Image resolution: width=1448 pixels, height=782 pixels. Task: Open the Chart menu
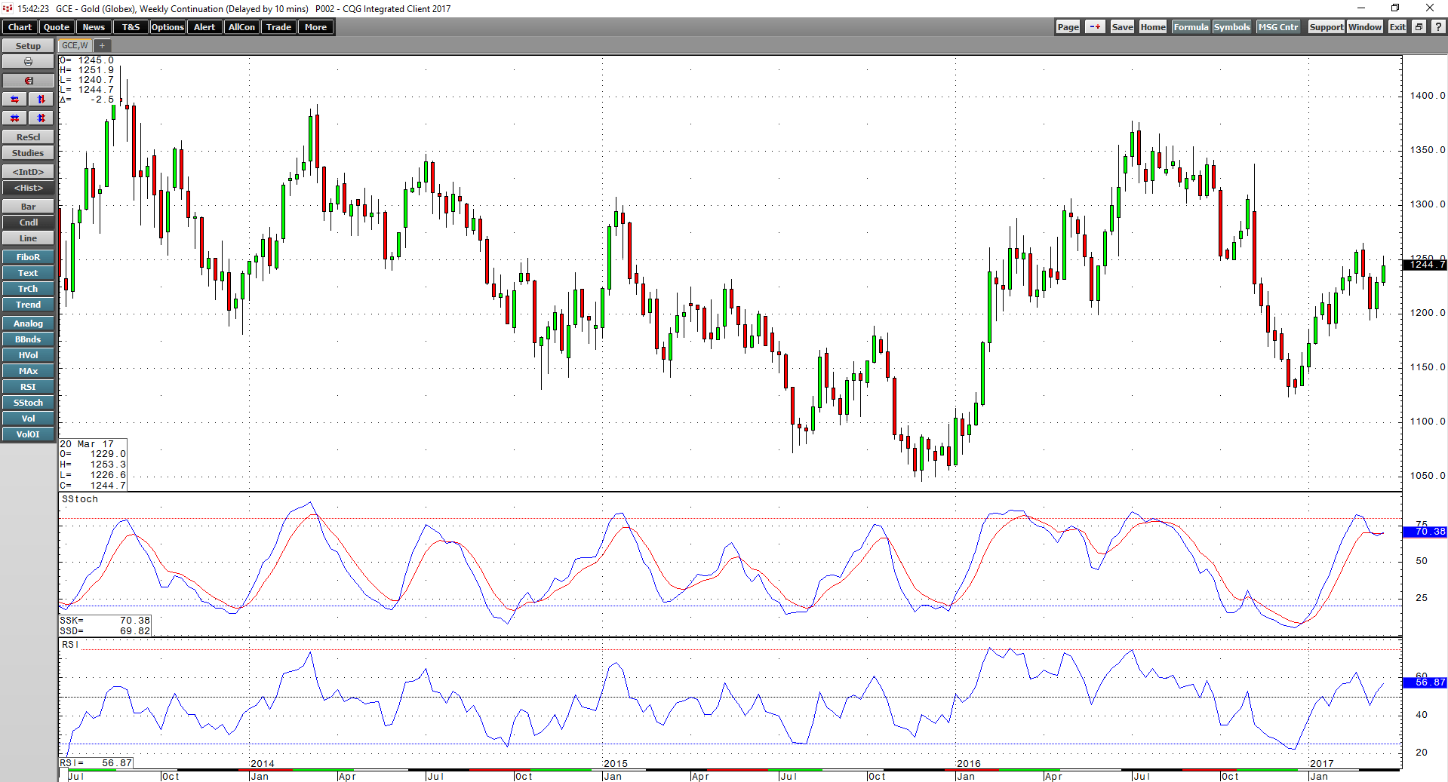(x=20, y=27)
